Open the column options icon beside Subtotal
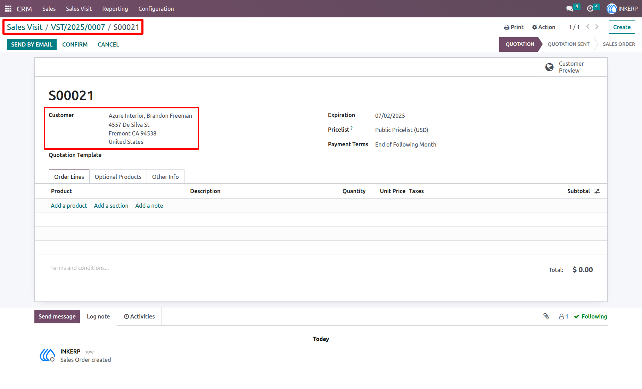Viewport: 642px width, 389px height. pos(597,191)
